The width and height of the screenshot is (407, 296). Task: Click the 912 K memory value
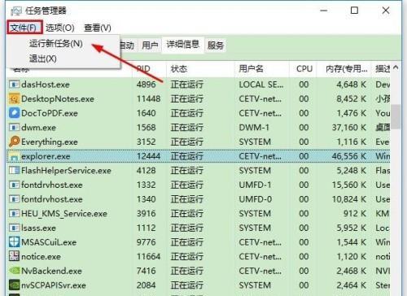coord(355,214)
